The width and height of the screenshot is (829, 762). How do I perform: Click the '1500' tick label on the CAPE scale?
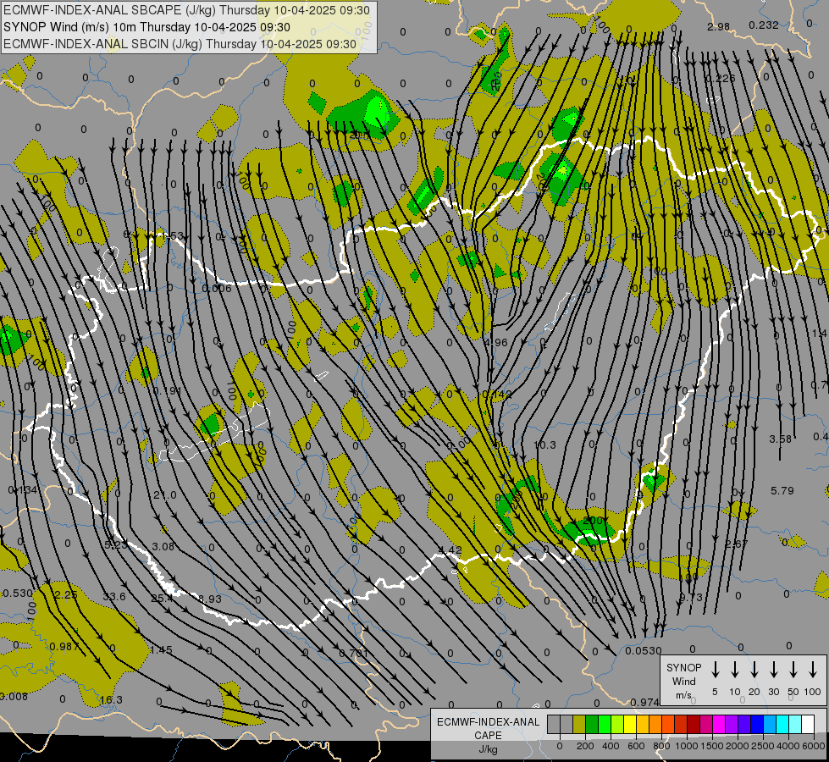pyautogui.click(x=711, y=746)
